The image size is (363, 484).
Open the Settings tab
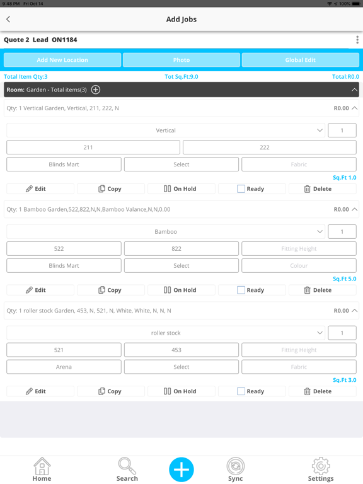(x=321, y=470)
